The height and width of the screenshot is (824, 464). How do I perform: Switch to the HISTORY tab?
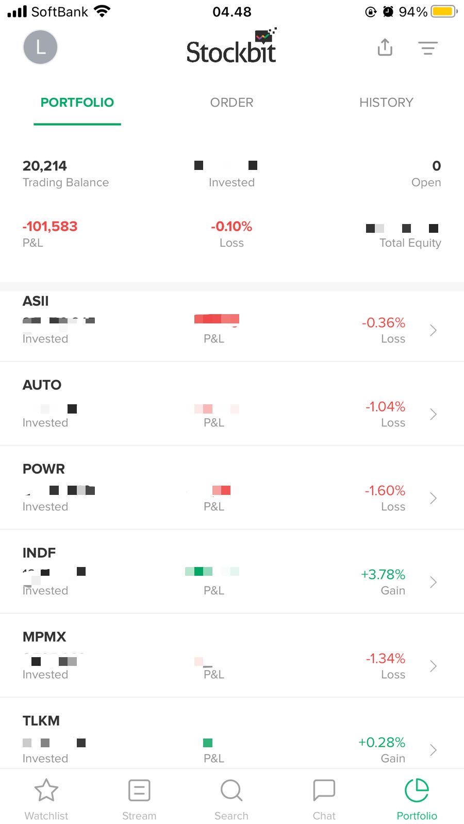[386, 102]
